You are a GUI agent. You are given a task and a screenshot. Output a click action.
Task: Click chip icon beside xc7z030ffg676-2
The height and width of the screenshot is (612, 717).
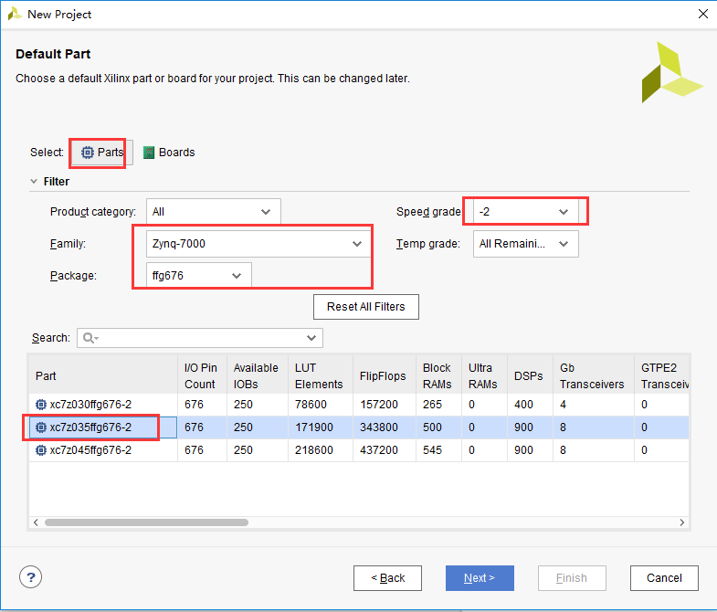pyautogui.click(x=41, y=405)
